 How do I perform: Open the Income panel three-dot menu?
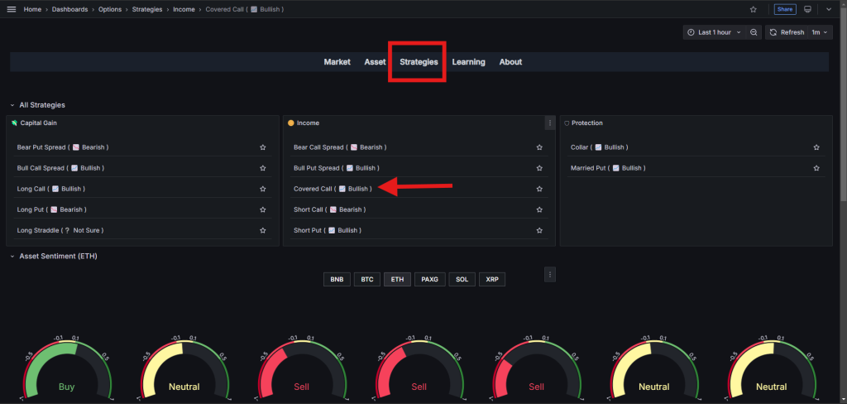549,123
